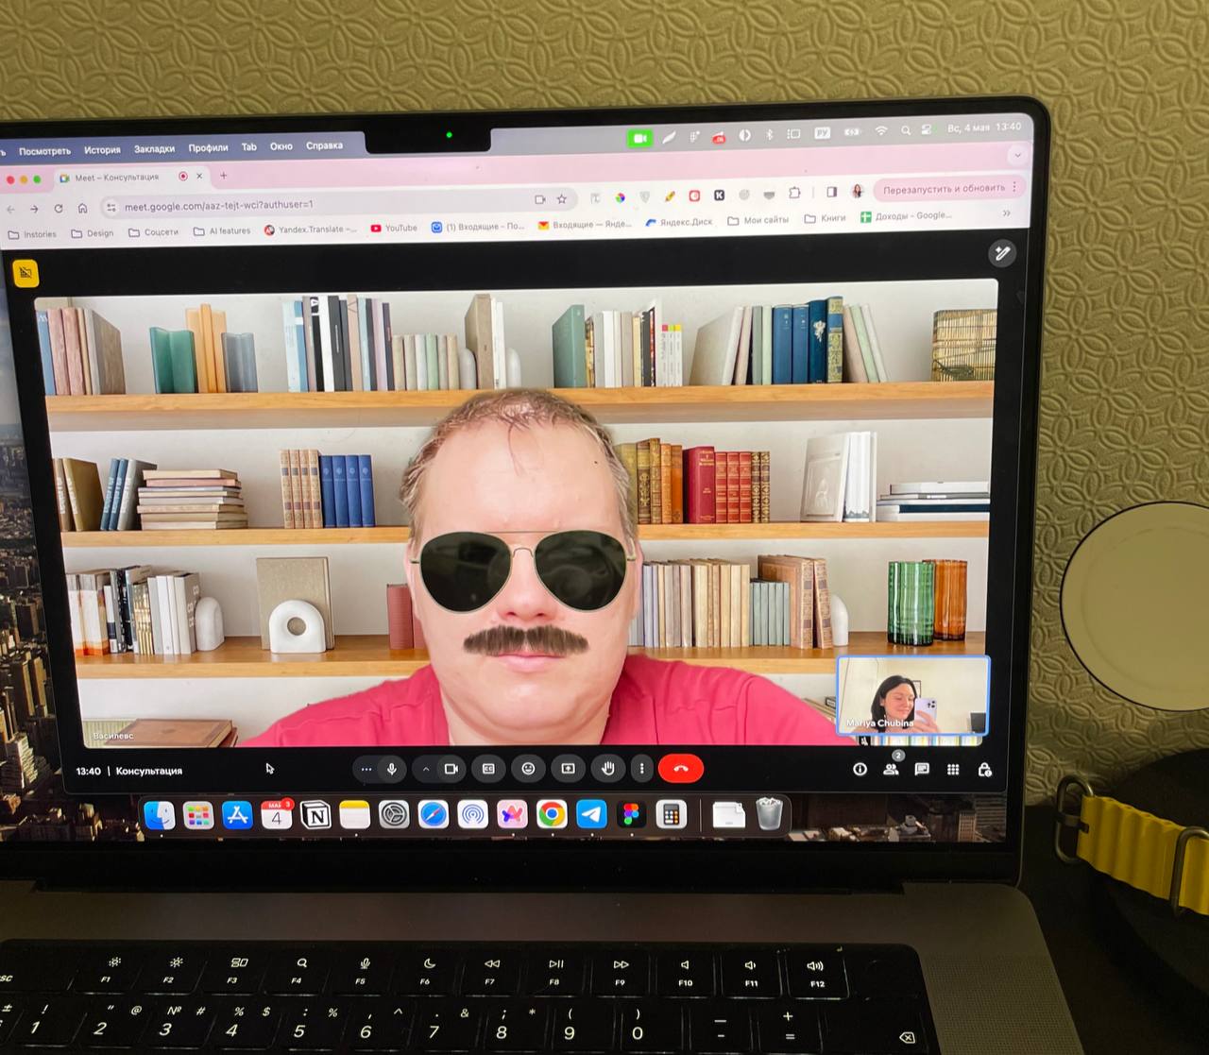Viewport: 1209px width, 1055px height.
Task: Show the participants people panel
Action: 891,770
